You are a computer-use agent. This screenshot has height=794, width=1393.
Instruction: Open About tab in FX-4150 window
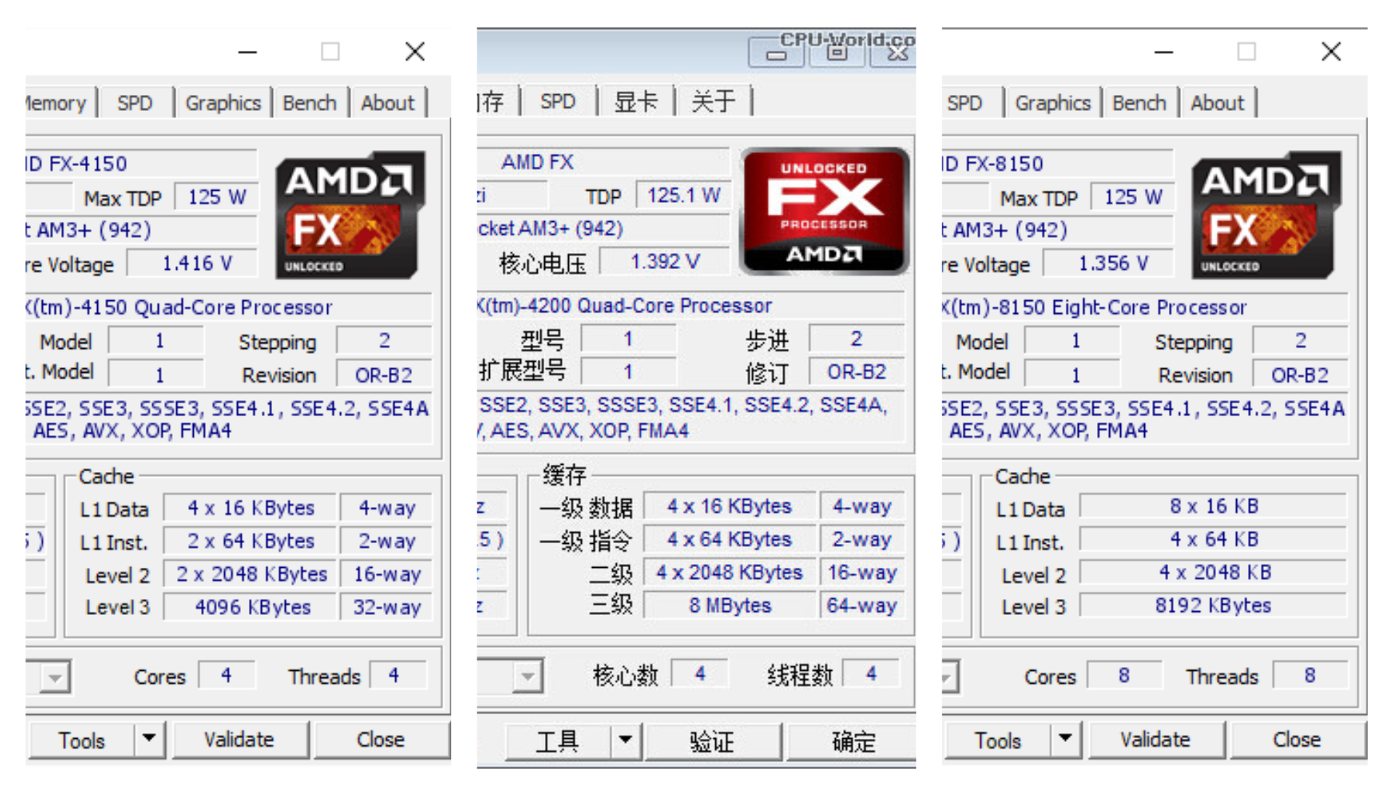(x=388, y=103)
